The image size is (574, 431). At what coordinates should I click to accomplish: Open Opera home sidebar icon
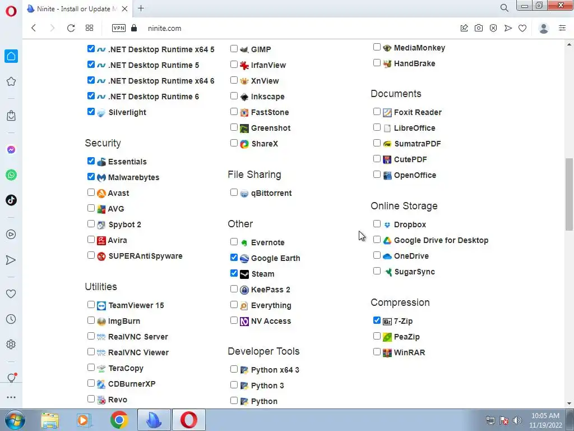pyautogui.click(x=11, y=56)
